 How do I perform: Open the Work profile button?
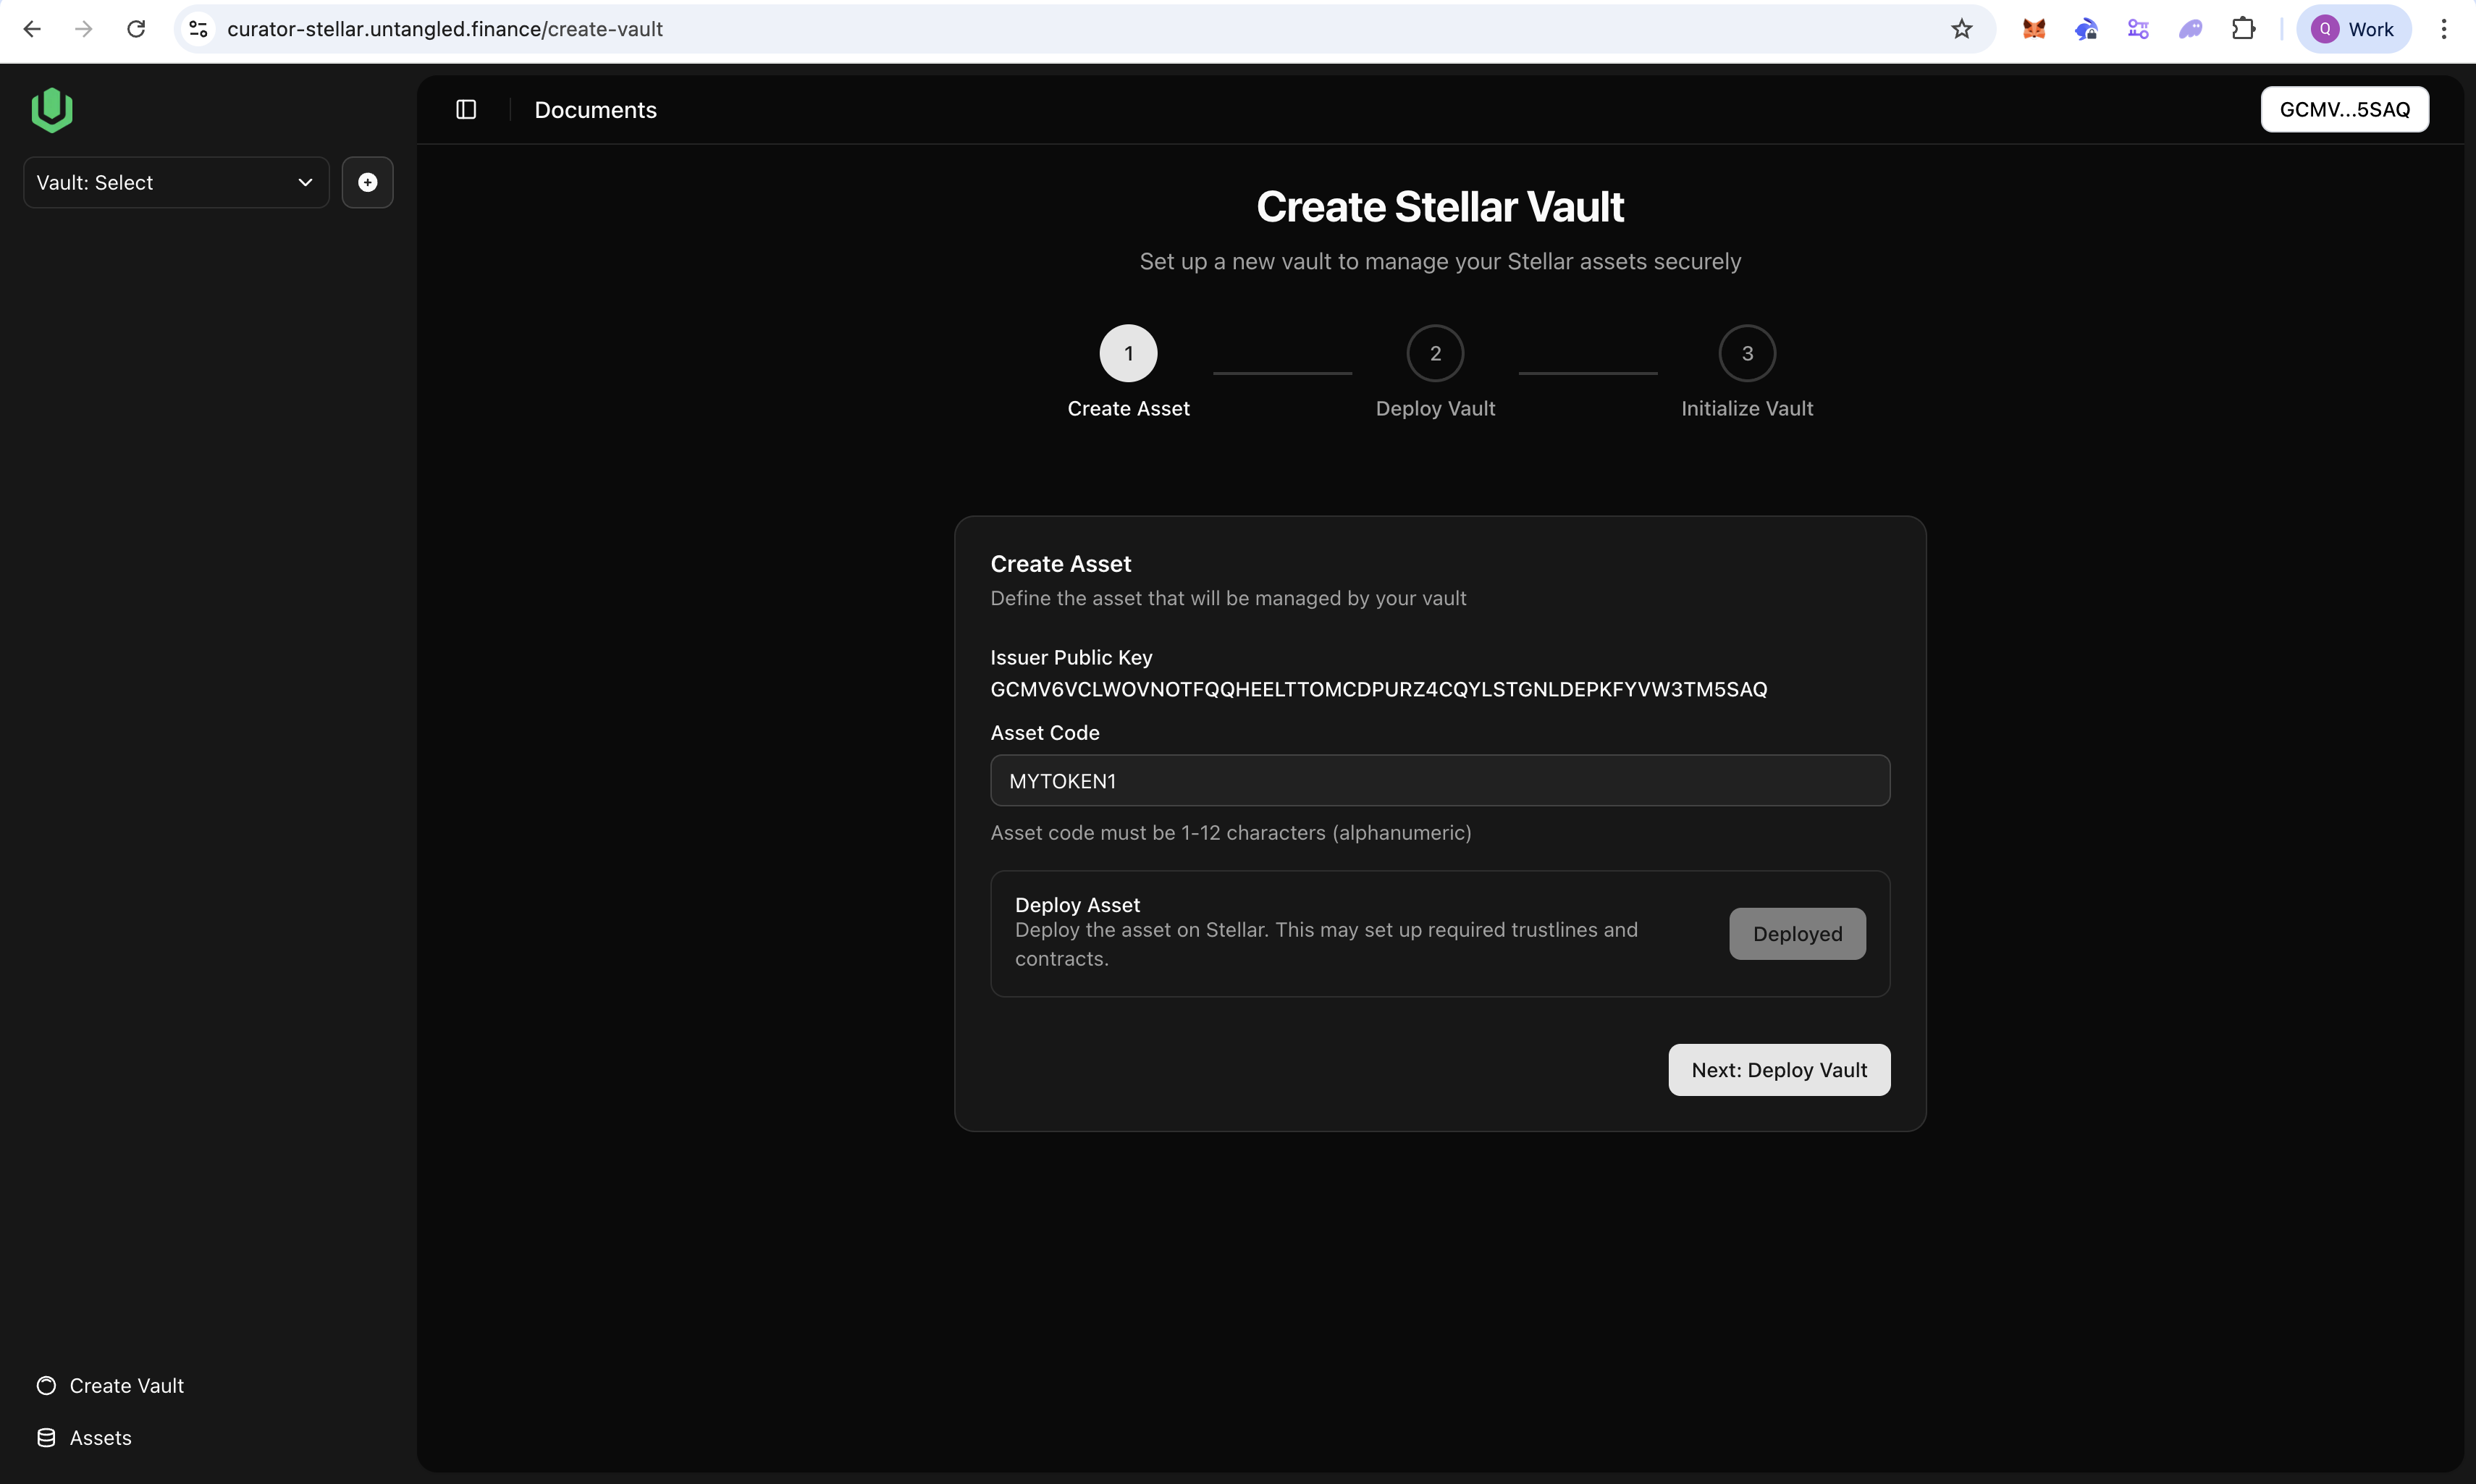(2353, 29)
